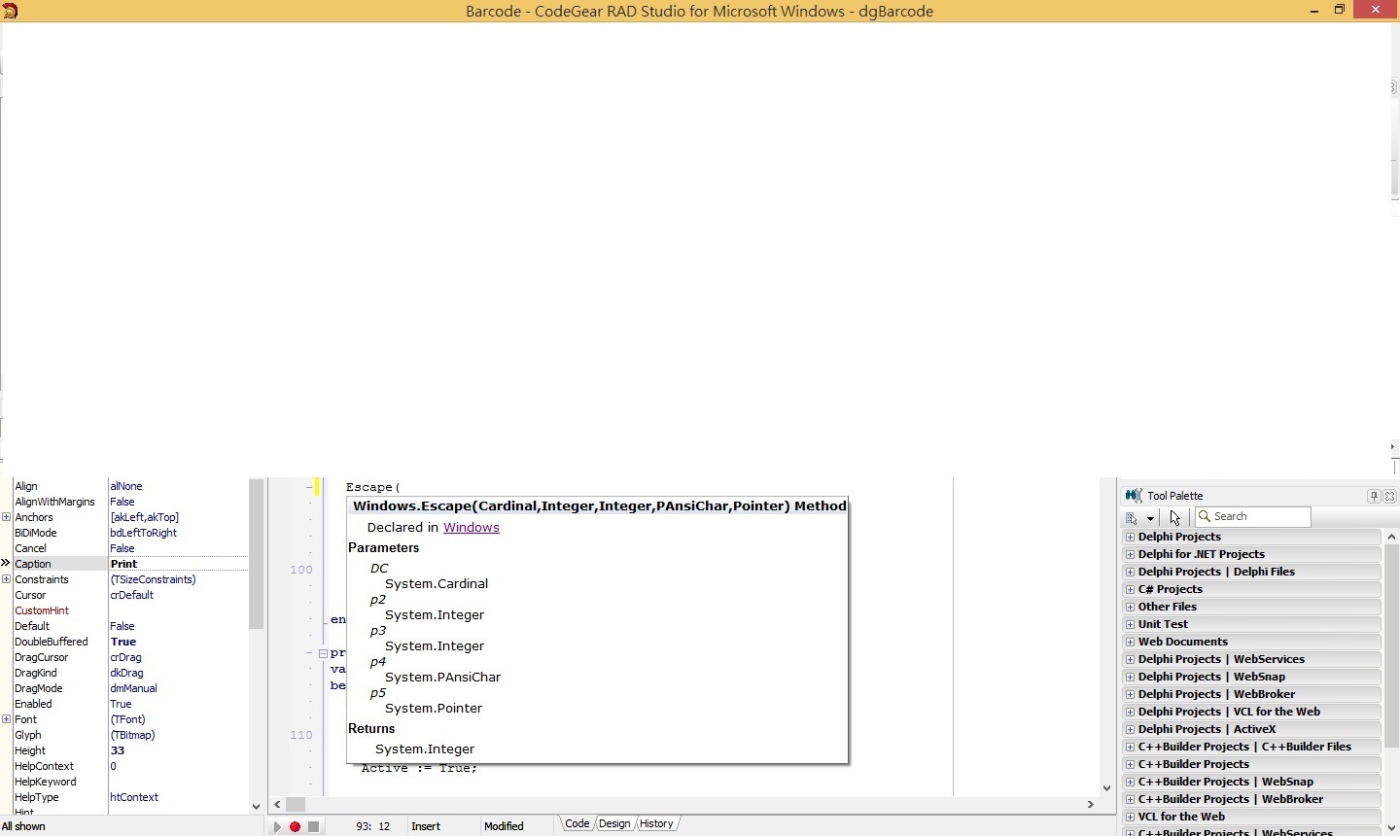Click the RAD Studio icon in the title bar

(10, 11)
